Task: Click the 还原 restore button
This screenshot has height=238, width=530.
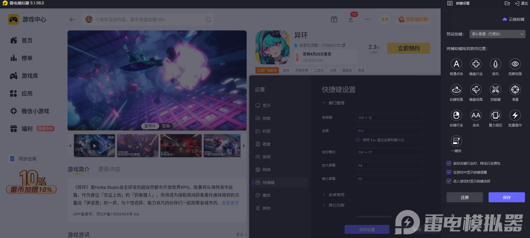Action: pyautogui.click(x=465, y=197)
